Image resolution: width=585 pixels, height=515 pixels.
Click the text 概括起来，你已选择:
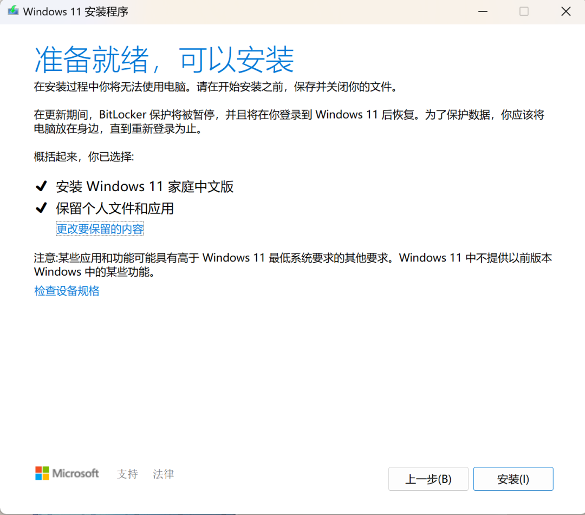pyautogui.click(x=84, y=157)
